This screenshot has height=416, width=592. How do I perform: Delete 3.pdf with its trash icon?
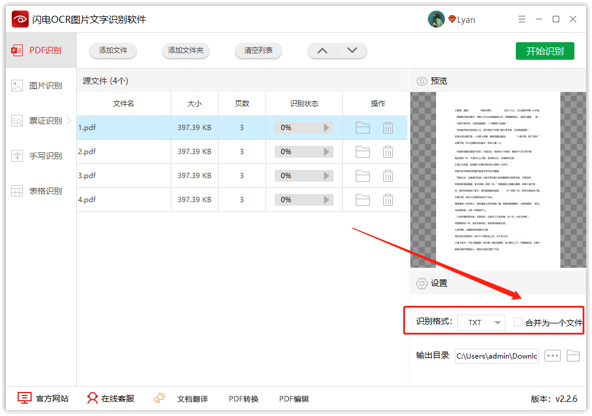pyautogui.click(x=388, y=176)
